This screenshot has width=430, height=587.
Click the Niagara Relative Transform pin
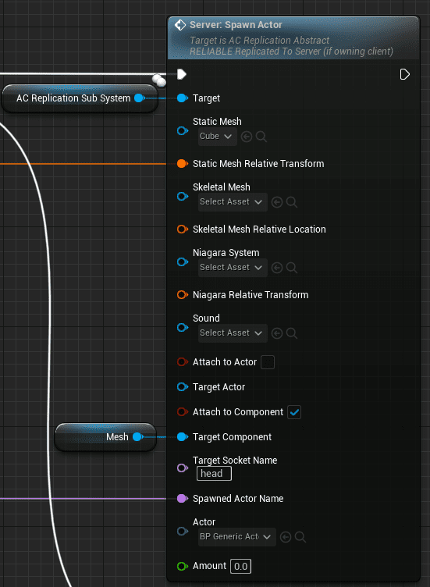point(183,294)
